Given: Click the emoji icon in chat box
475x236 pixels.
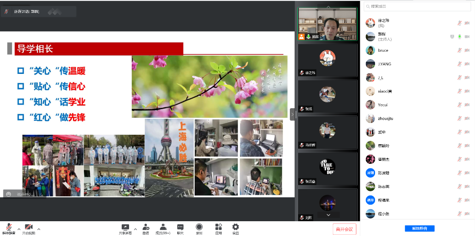Looking at the screenshot, I should (8, 194).
